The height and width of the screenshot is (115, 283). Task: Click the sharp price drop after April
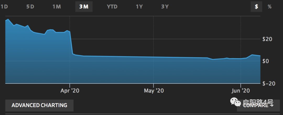[x=71, y=43]
